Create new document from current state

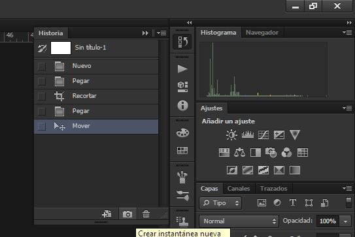tap(107, 214)
